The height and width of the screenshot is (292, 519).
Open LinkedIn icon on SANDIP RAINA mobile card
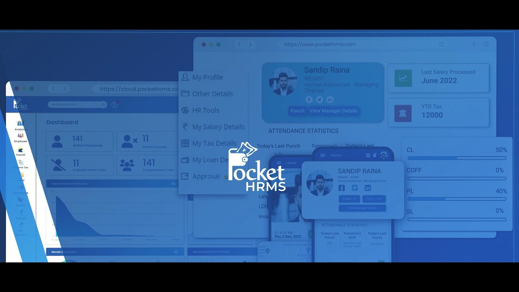[x=367, y=188]
